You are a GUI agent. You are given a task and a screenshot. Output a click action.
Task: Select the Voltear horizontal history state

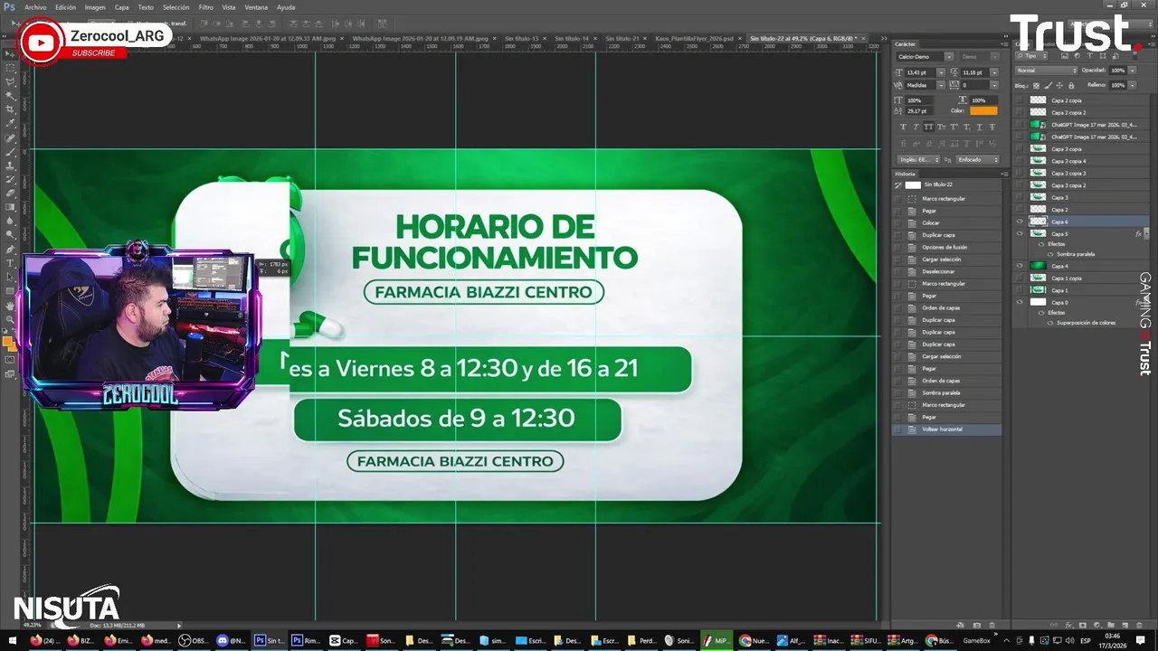point(947,429)
